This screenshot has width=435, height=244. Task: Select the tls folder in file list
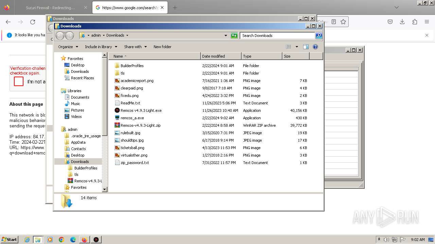tap(120, 73)
